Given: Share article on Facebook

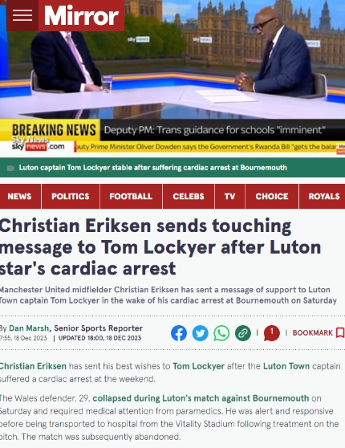Looking at the screenshot, I should point(179,333).
